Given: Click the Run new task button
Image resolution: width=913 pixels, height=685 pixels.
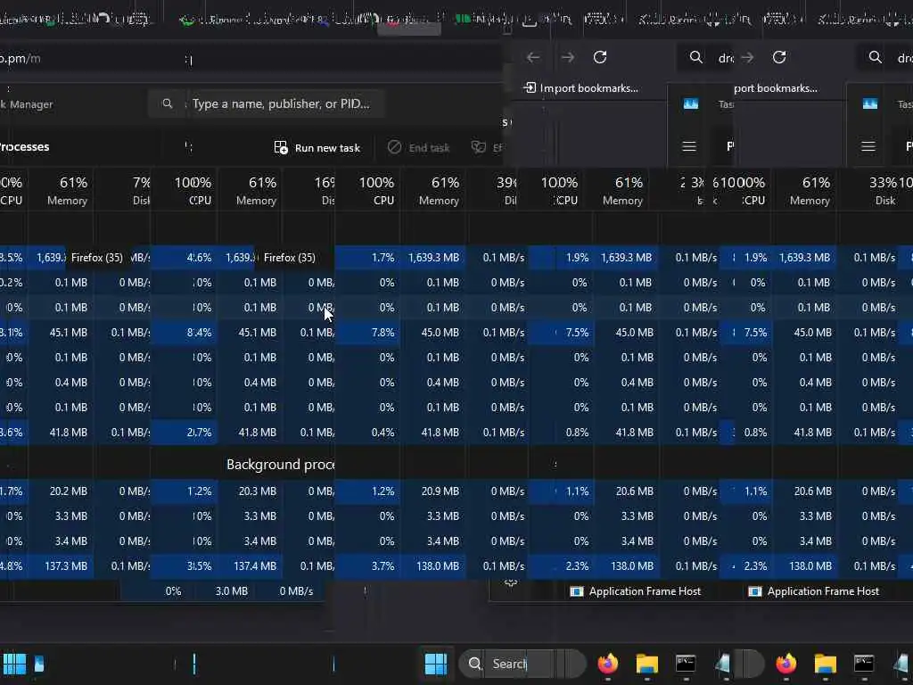Looking at the screenshot, I should [x=317, y=147].
